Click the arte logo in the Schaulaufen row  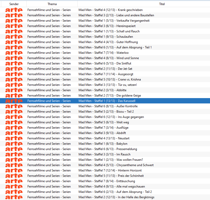pyautogui.click(x=14, y=37)
